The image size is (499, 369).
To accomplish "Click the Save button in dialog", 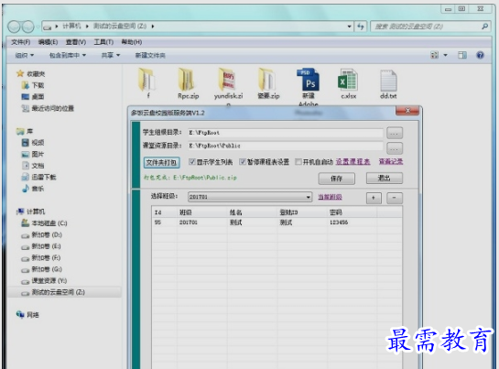I will 336,179.
